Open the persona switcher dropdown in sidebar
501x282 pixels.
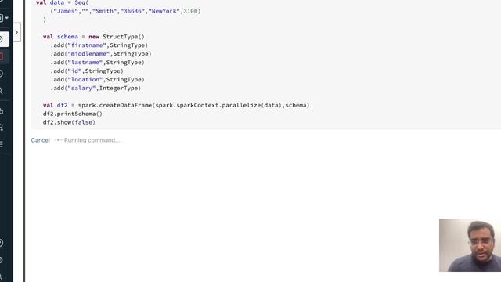[4, 18]
